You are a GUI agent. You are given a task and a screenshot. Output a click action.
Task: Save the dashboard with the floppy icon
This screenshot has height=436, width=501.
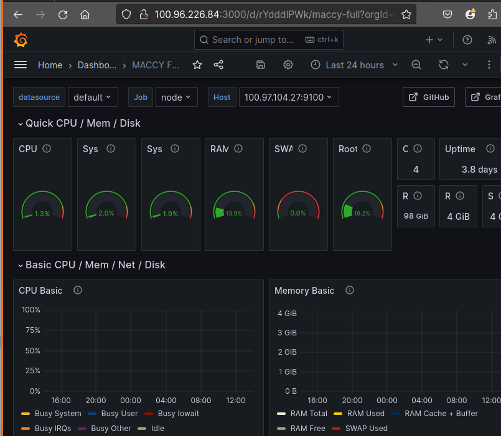(261, 65)
